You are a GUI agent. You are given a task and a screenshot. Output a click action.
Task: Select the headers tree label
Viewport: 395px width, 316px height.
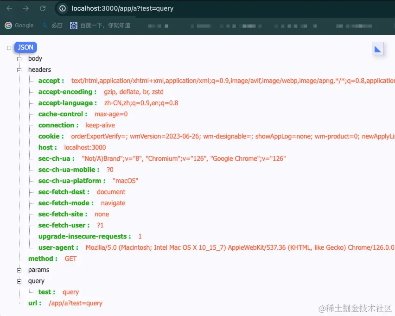click(x=39, y=70)
